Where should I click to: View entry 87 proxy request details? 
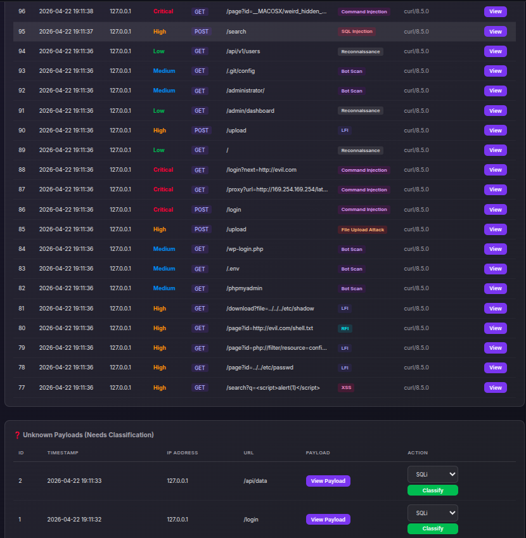pos(495,189)
